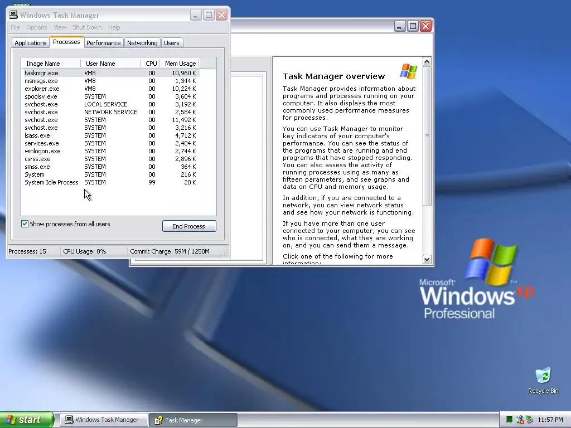The width and height of the screenshot is (571, 428).
Task: Close the help window behind Task Manager
Action: click(x=425, y=26)
